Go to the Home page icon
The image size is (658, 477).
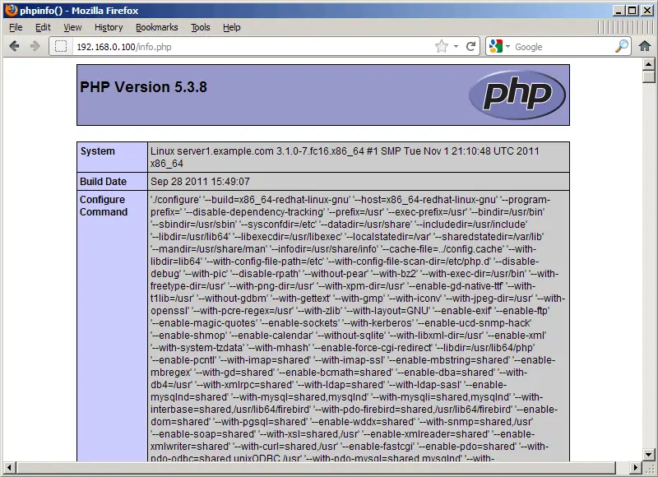coord(645,46)
